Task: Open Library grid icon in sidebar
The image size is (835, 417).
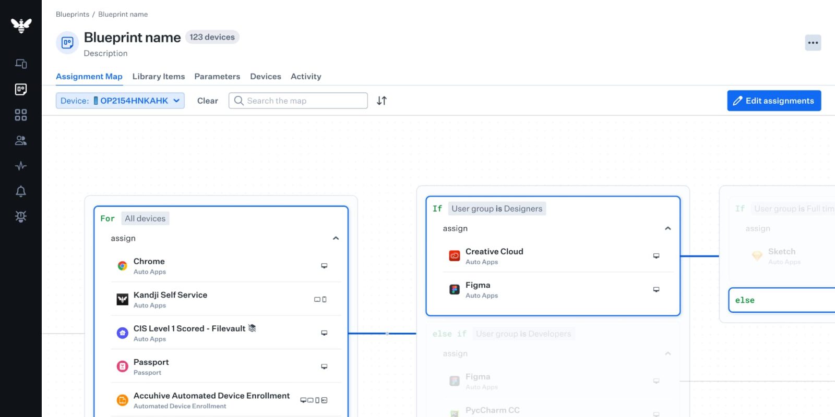Action: tap(21, 115)
